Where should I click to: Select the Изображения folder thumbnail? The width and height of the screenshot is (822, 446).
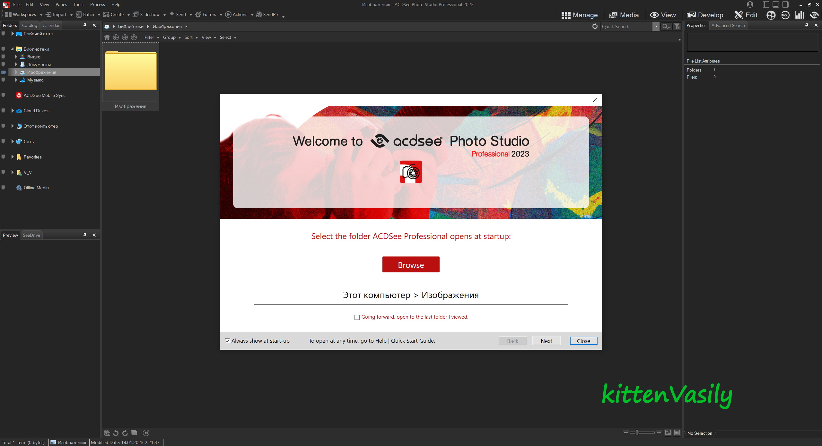click(131, 77)
